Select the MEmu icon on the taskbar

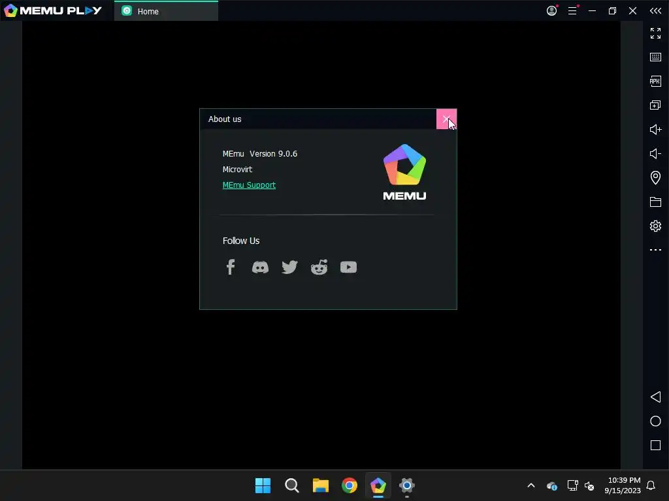(x=378, y=485)
